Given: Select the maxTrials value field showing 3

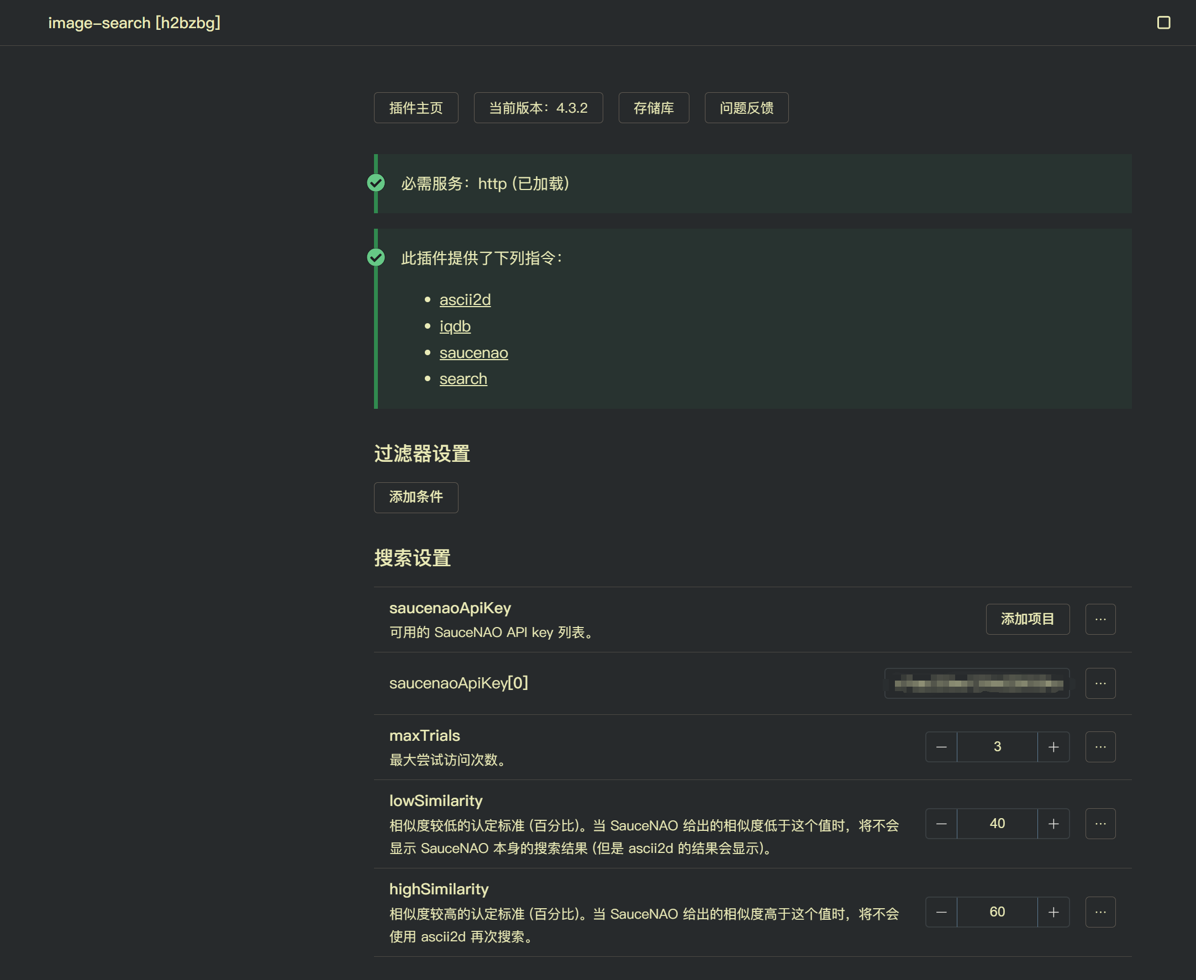Looking at the screenshot, I should pos(997,746).
